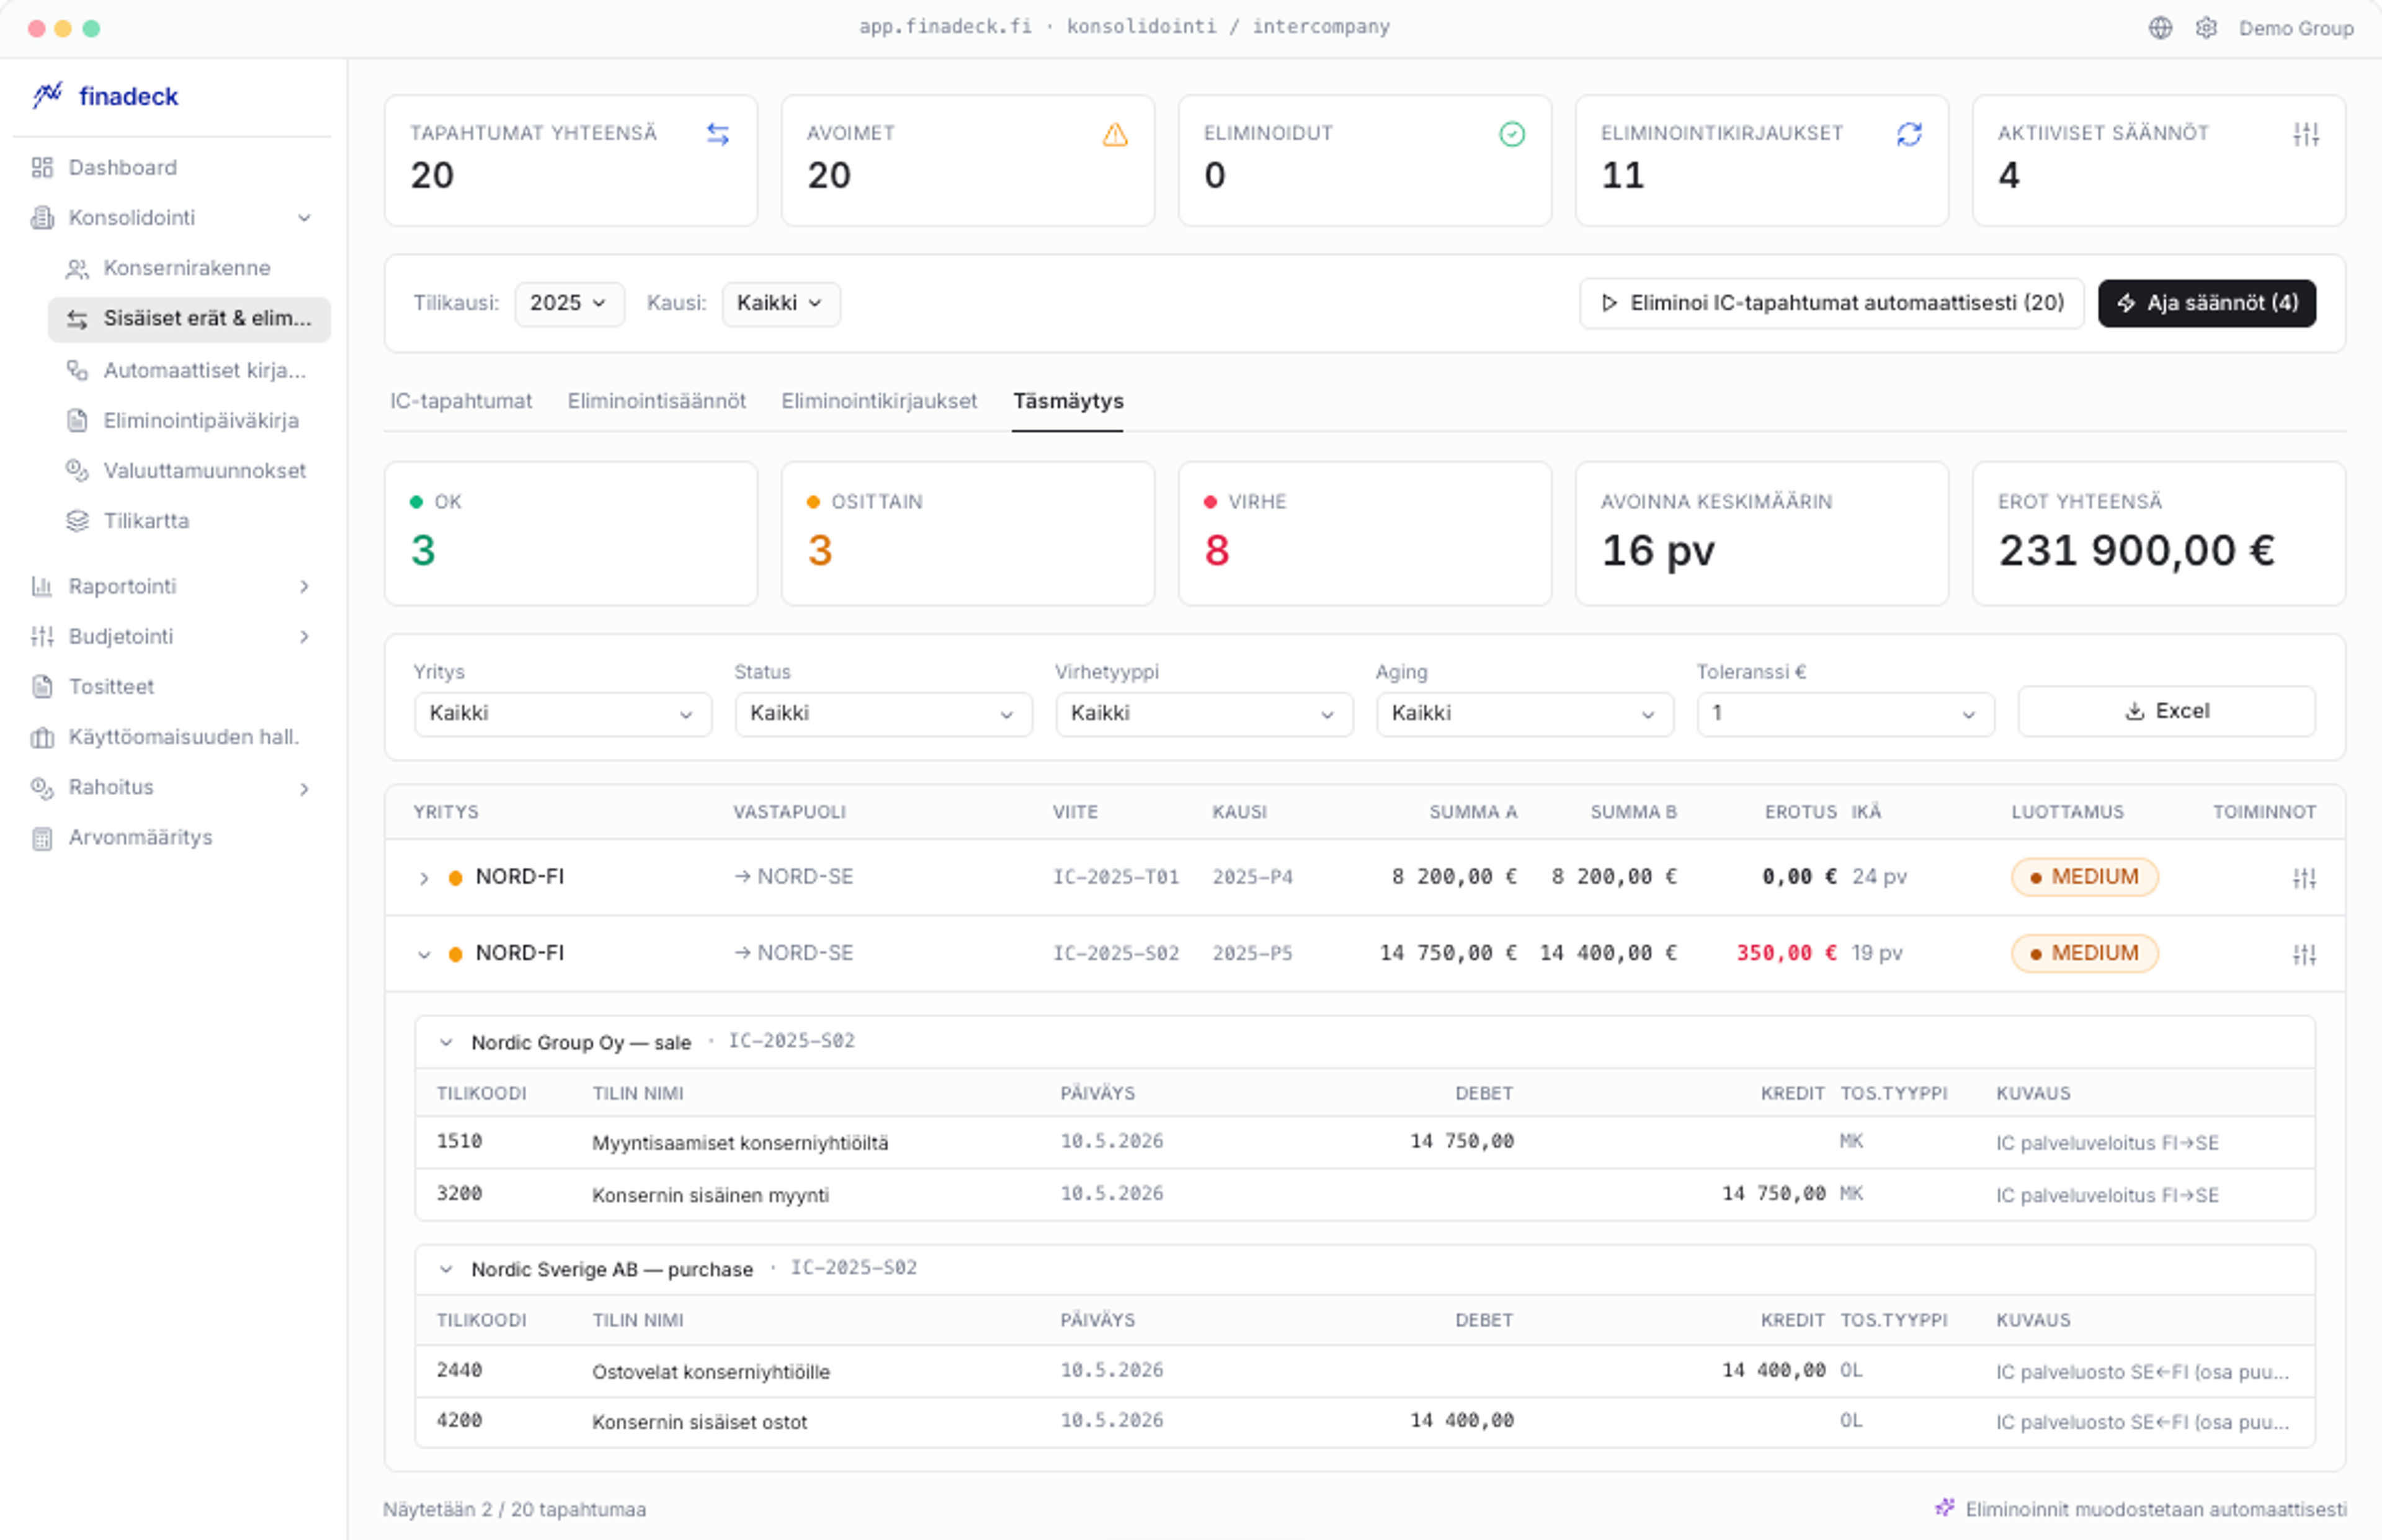Open the Tilikausi 2025 dropdown
The width and height of the screenshot is (2382, 1540).
click(569, 303)
